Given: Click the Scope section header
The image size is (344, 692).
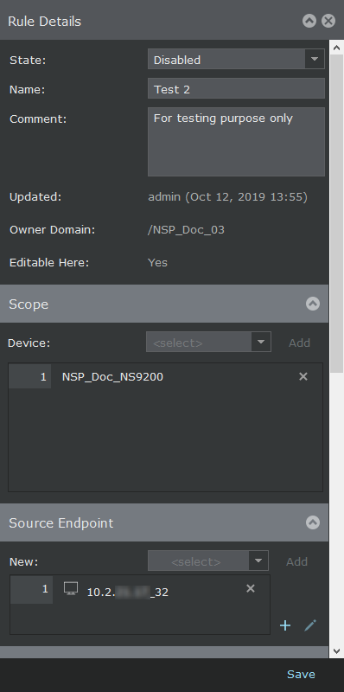Looking at the screenshot, I should (x=164, y=304).
